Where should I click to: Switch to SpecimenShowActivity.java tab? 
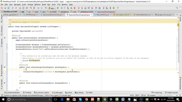(x=53, y=15)
